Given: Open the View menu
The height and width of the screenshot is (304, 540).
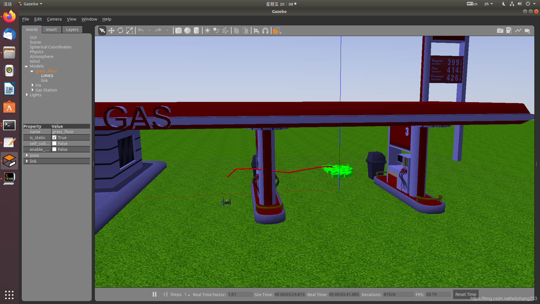Looking at the screenshot, I should point(71,19).
